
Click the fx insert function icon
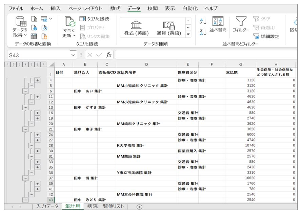(x=108, y=55)
